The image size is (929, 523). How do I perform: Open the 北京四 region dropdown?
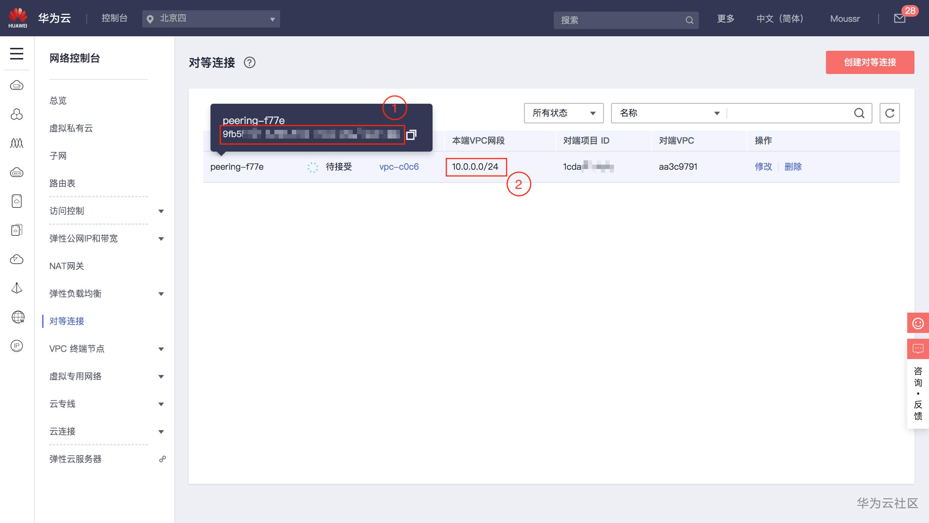211,19
